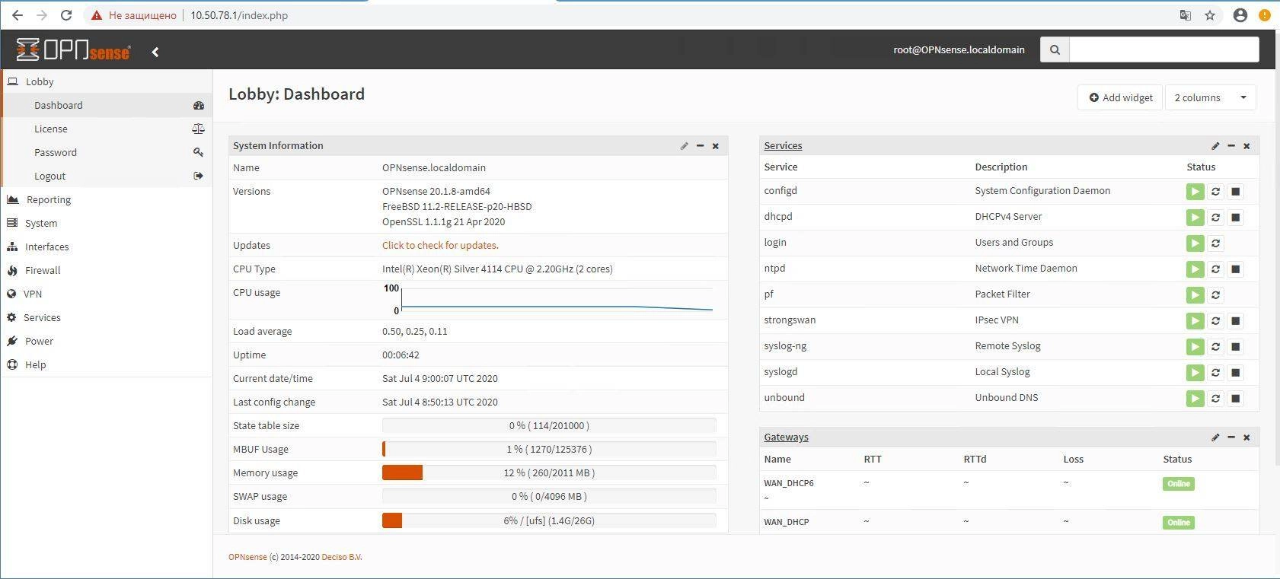Close the Services widget
The image size is (1280, 579).
(x=1246, y=146)
